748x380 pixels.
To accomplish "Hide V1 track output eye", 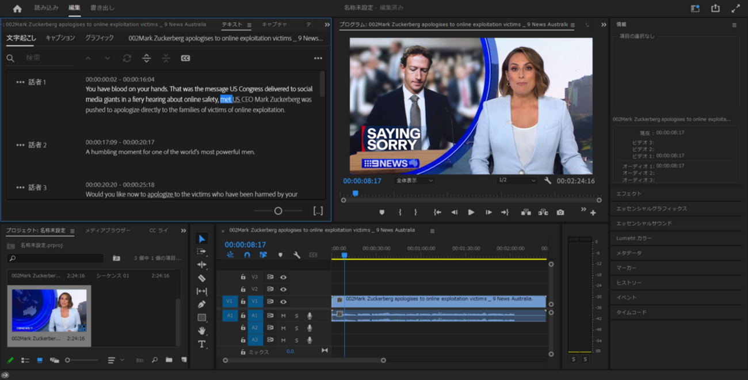I will tap(283, 301).
